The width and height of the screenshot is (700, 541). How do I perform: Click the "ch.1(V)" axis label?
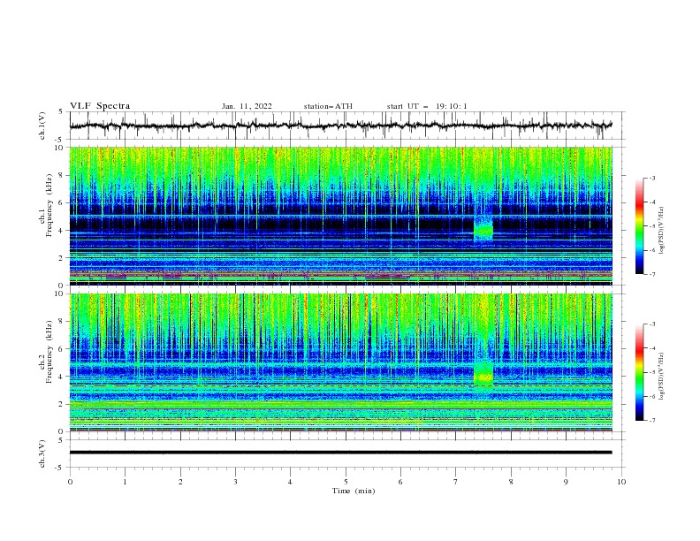(42, 126)
